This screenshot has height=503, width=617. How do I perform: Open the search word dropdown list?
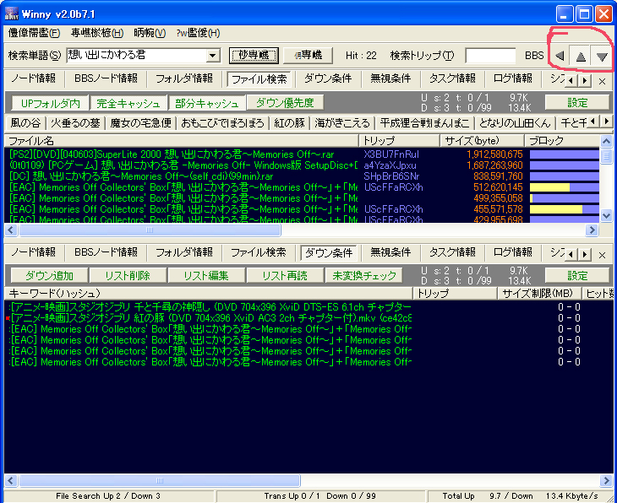point(213,56)
